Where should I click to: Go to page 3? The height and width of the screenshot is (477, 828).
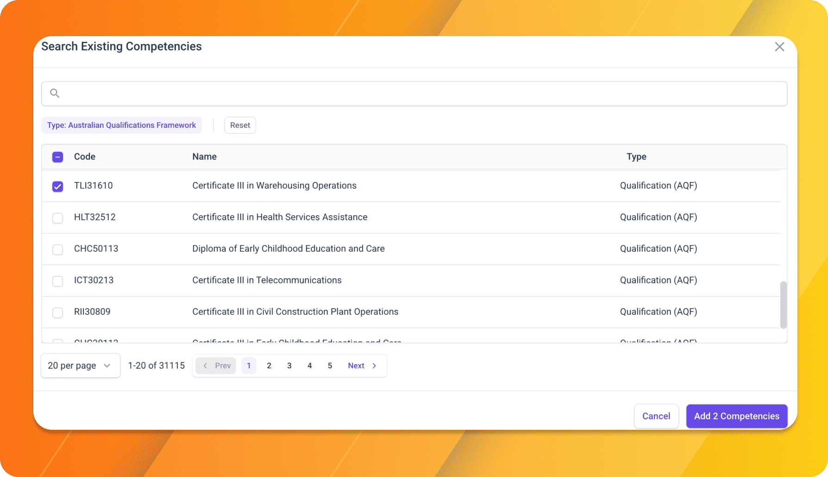click(289, 365)
